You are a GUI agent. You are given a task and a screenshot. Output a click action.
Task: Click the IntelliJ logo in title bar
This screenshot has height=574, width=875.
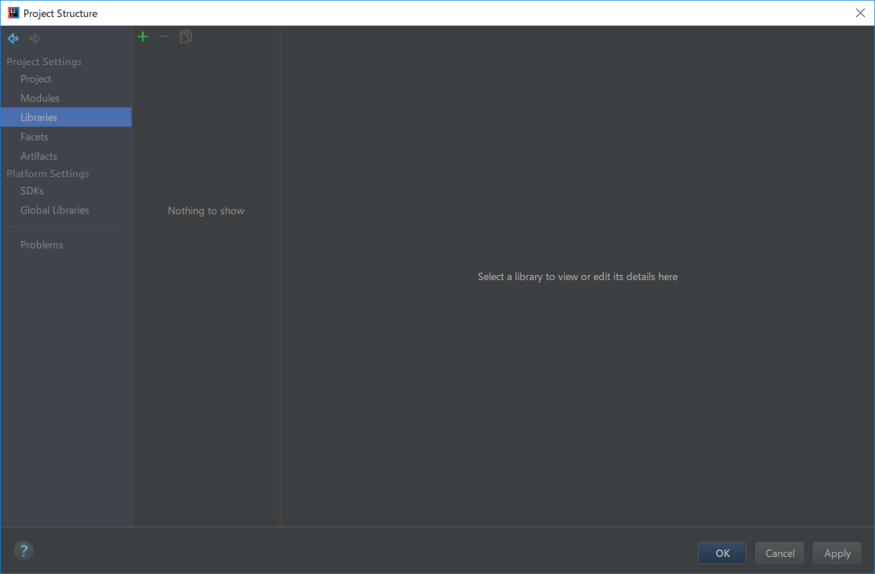tap(14, 13)
